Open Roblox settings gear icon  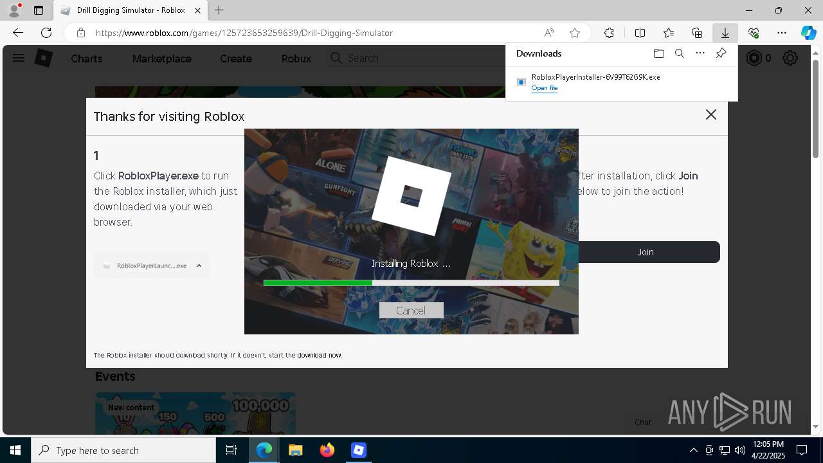pyautogui.click(x=790, y=58)
